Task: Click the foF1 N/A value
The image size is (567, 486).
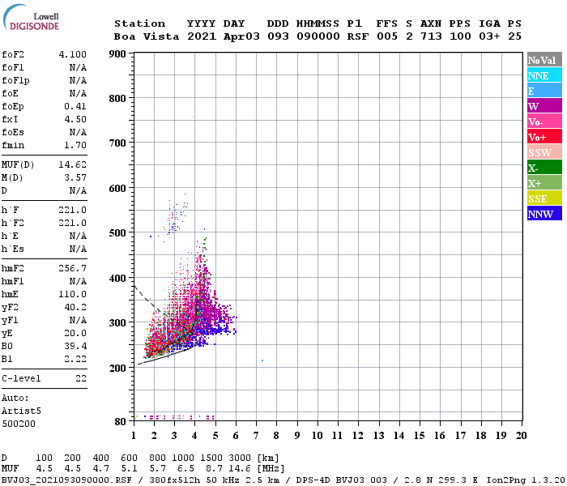Action: pos(78,67)
